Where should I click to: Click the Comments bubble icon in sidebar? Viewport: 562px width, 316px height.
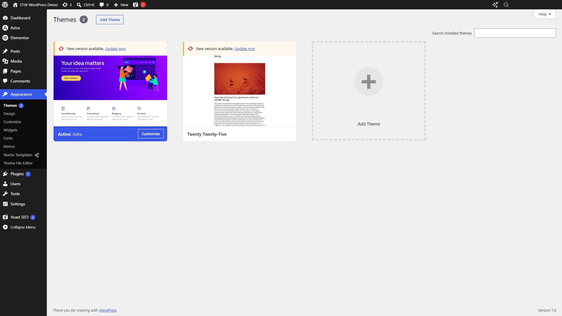point(5,81)
